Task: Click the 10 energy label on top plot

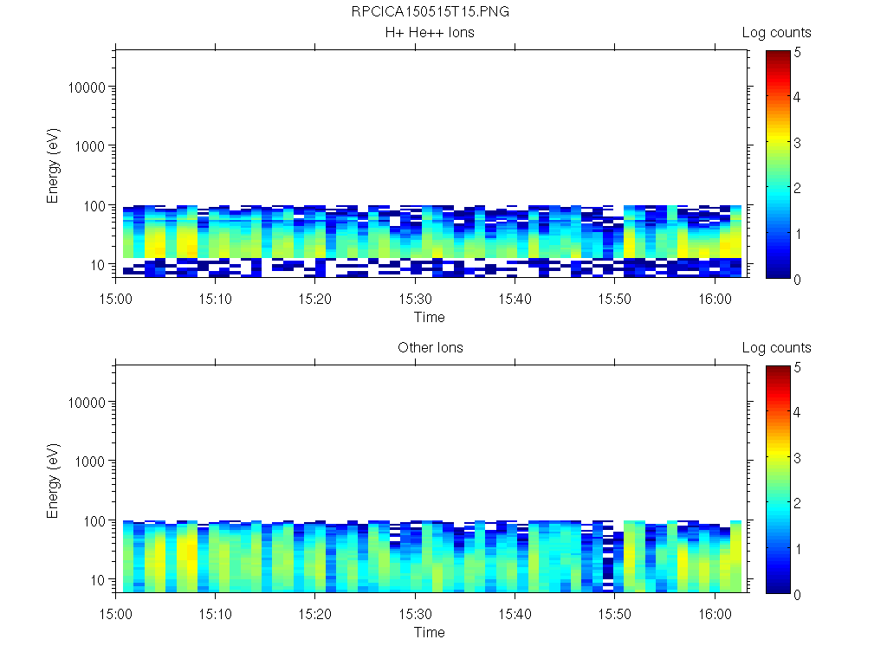Action: coord(98,265)
